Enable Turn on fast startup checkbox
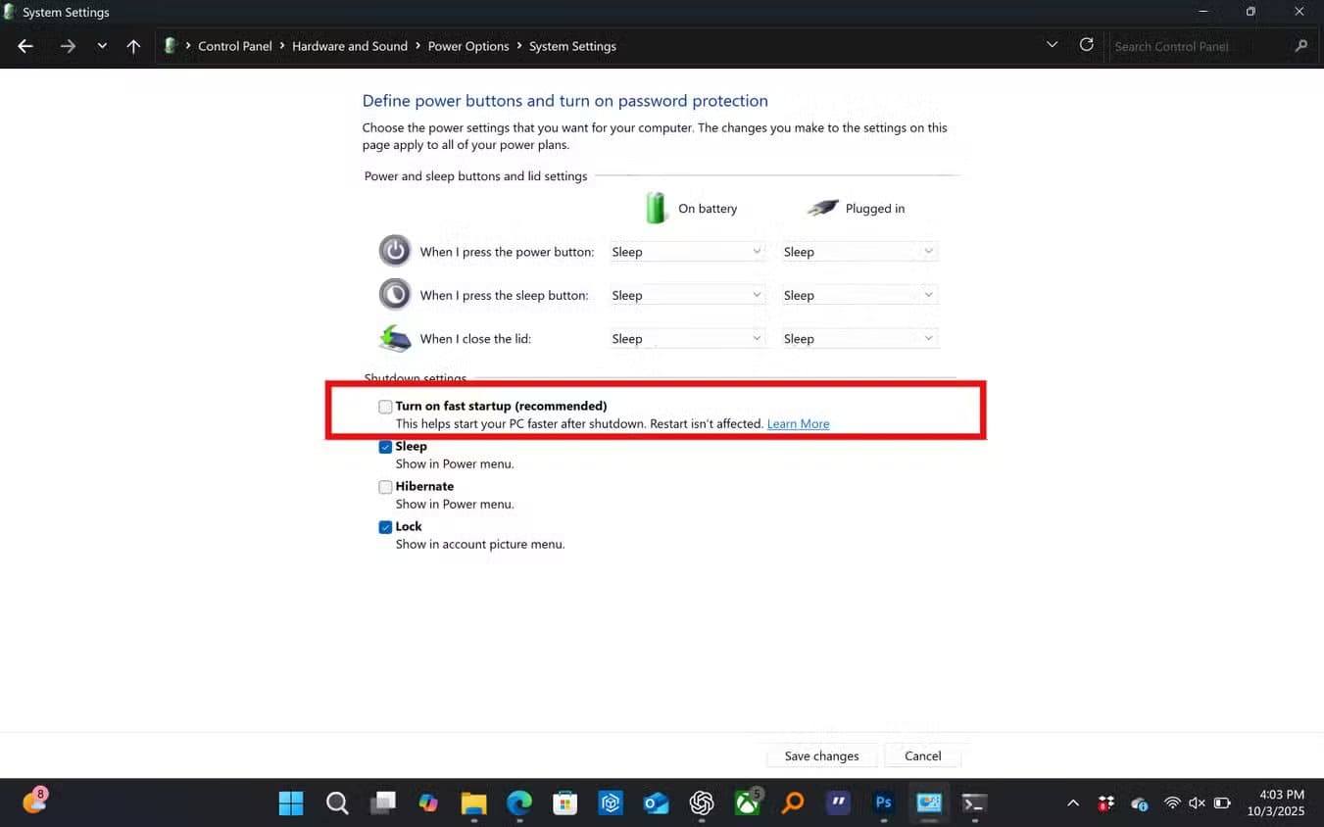The height and width of the screenshot is (827, 1324). [x=385, y=407]
